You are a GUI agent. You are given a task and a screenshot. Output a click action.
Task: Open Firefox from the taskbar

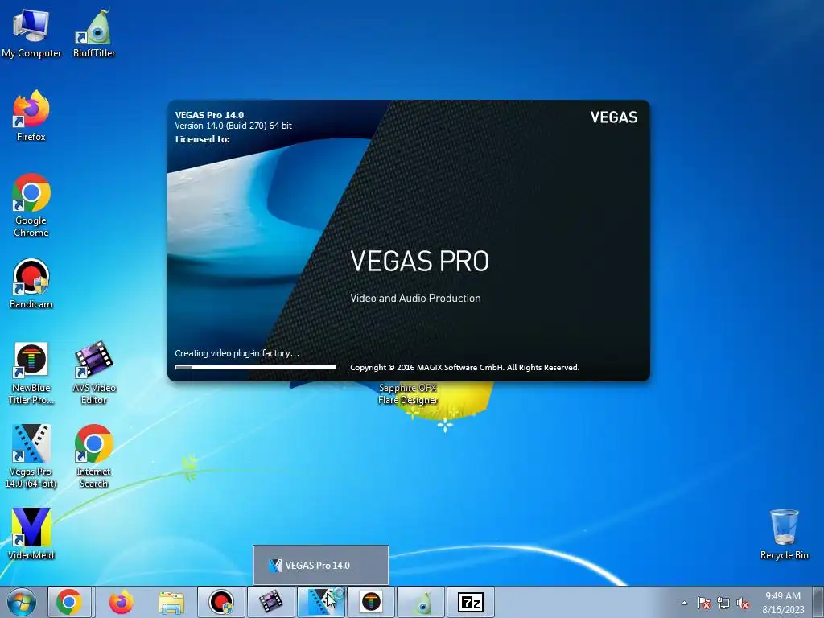(x=122, y=602)
